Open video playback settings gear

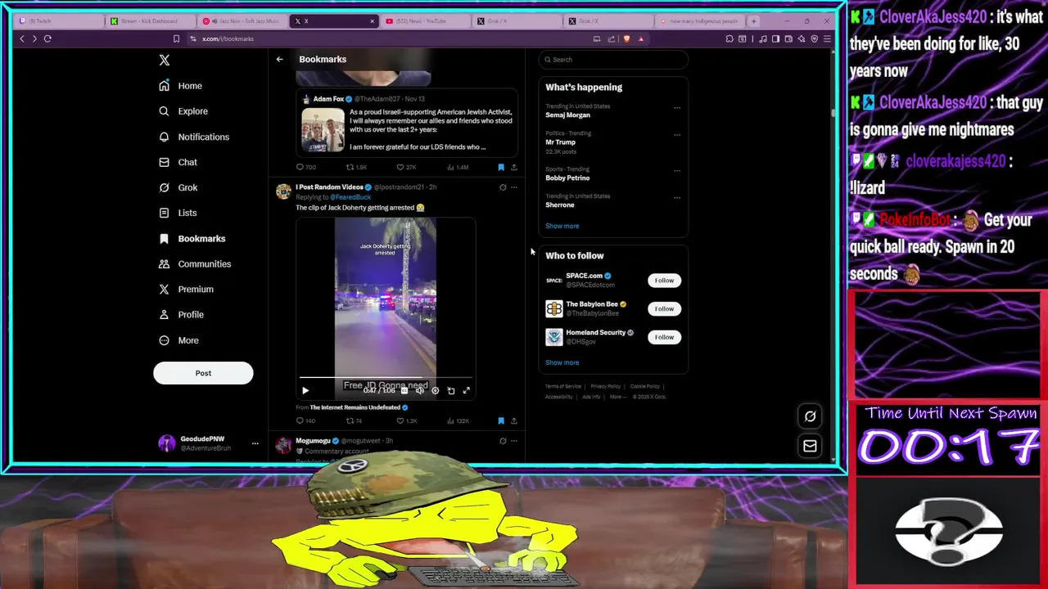[435, 391]
